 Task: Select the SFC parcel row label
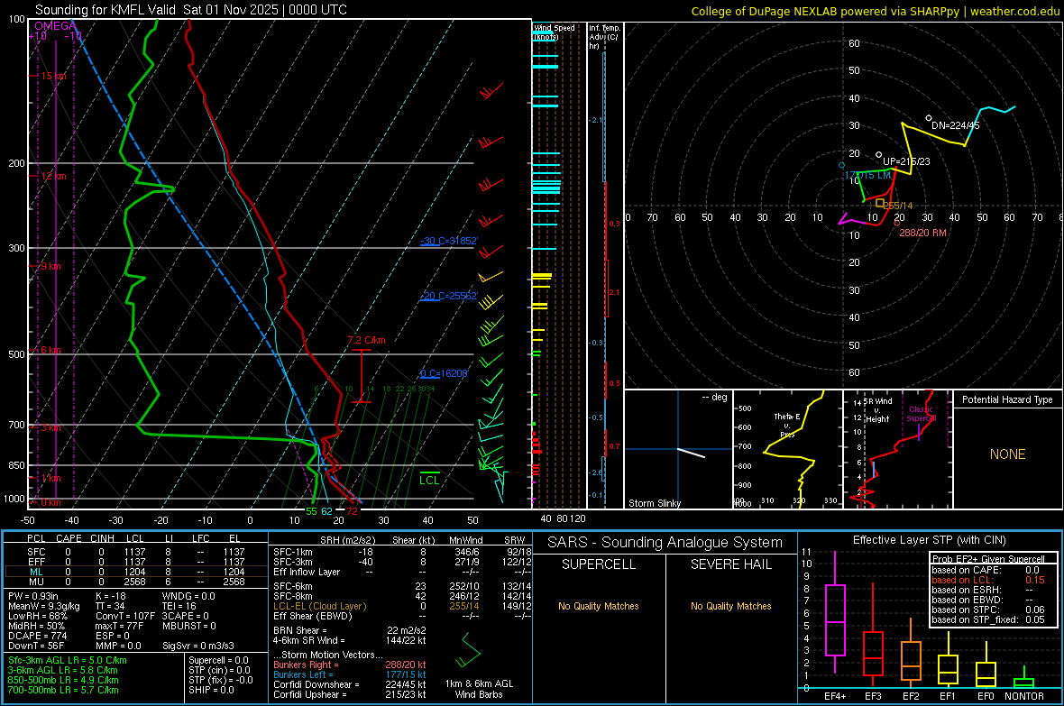[36, 552]
